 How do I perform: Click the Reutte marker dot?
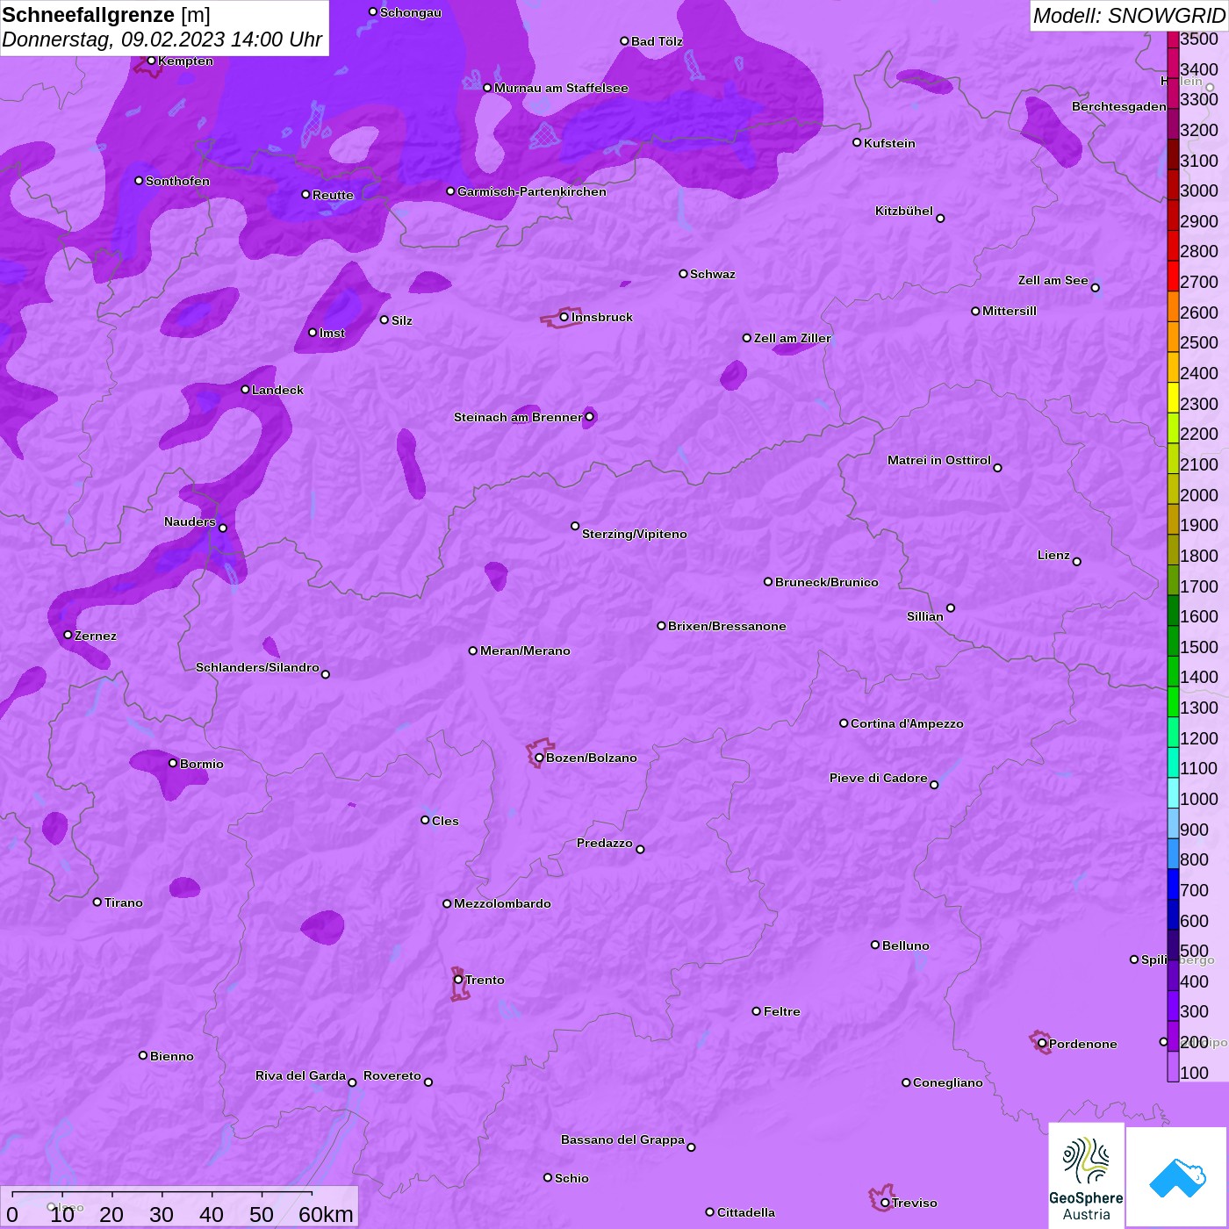(x=305, y=194)
